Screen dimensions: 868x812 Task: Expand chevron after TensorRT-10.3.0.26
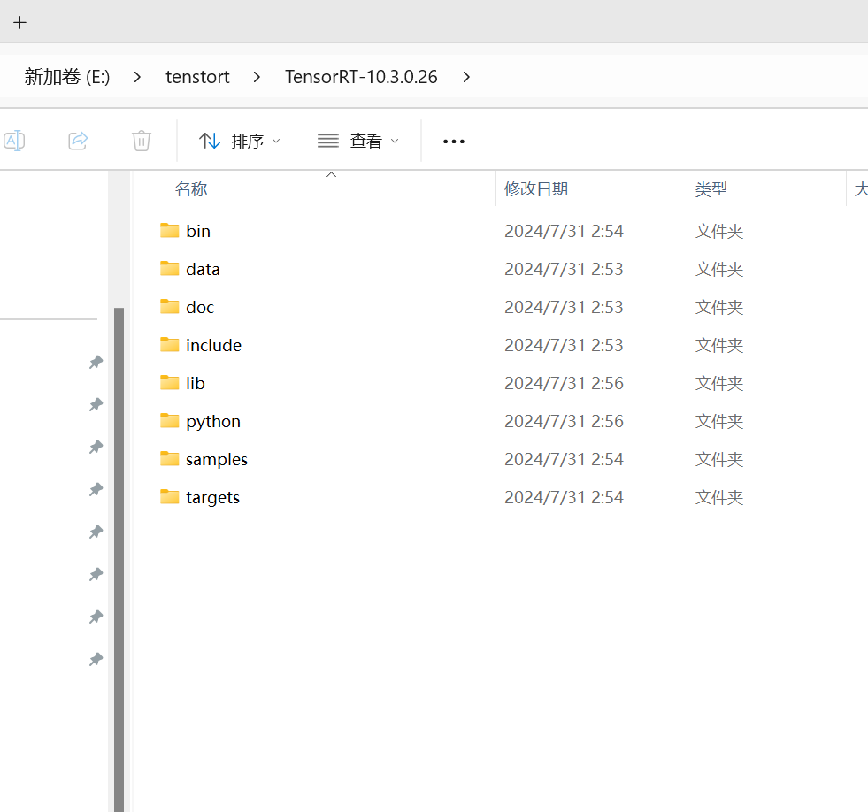466,77
